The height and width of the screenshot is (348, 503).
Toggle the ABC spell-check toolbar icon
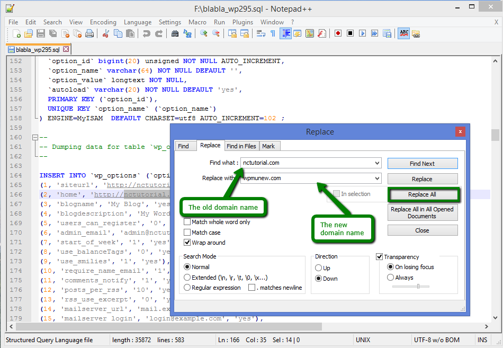404,33
